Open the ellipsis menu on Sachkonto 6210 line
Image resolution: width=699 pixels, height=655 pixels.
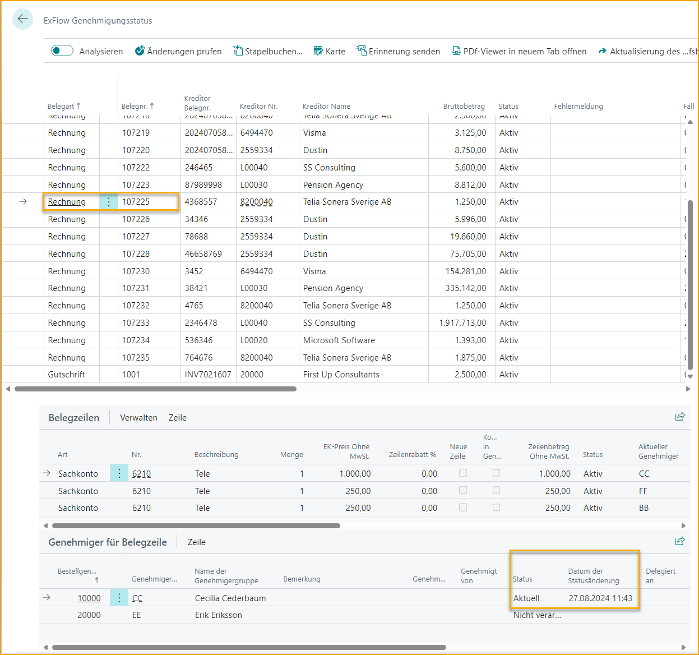click(x=118, y=473)
